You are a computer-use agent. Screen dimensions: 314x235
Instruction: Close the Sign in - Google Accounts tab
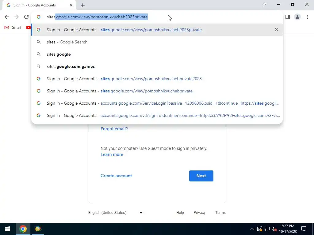pos(71,5)
